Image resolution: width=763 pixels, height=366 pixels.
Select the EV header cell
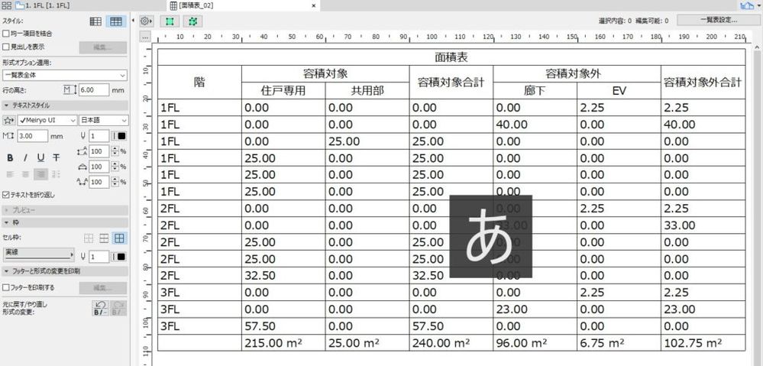tap(619, 90)
